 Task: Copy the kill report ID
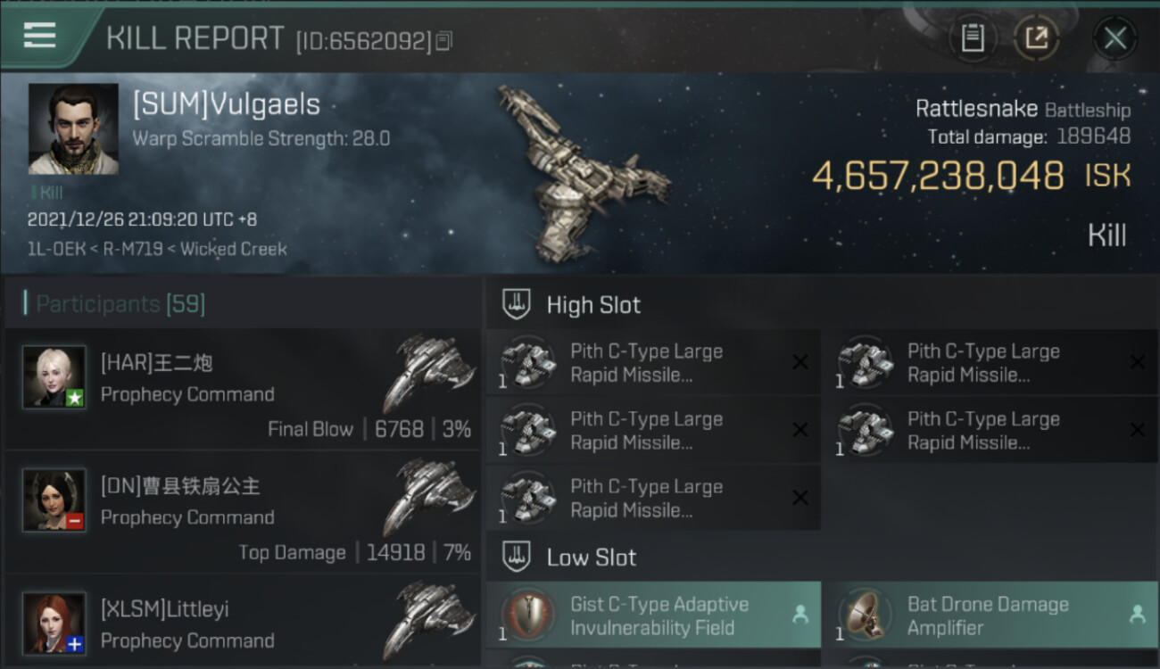[x=444, y=40]
